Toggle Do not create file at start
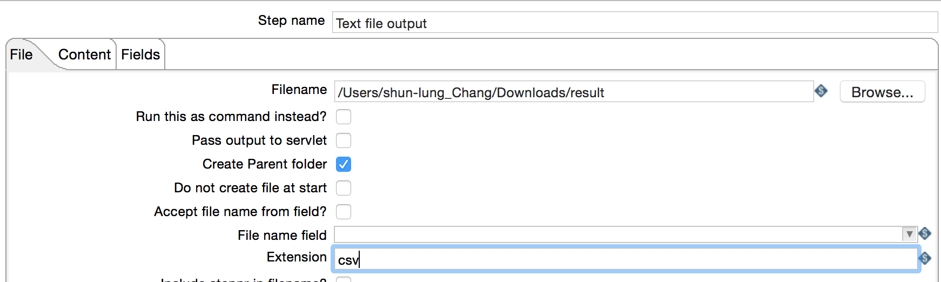 pyautogui.click(x=344, y=188)
